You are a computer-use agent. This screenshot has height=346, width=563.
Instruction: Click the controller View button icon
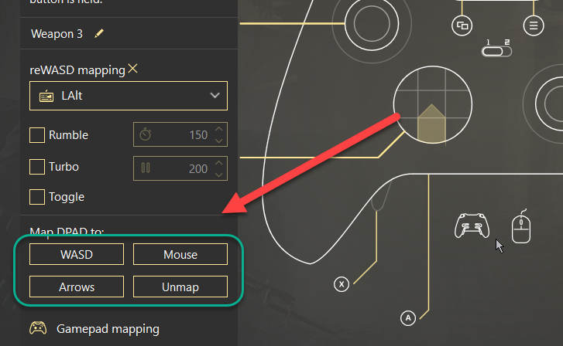(x=462, y=25)
